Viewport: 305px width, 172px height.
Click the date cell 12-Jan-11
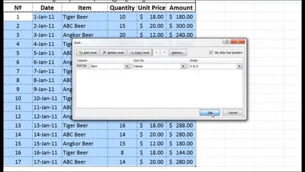47,117
